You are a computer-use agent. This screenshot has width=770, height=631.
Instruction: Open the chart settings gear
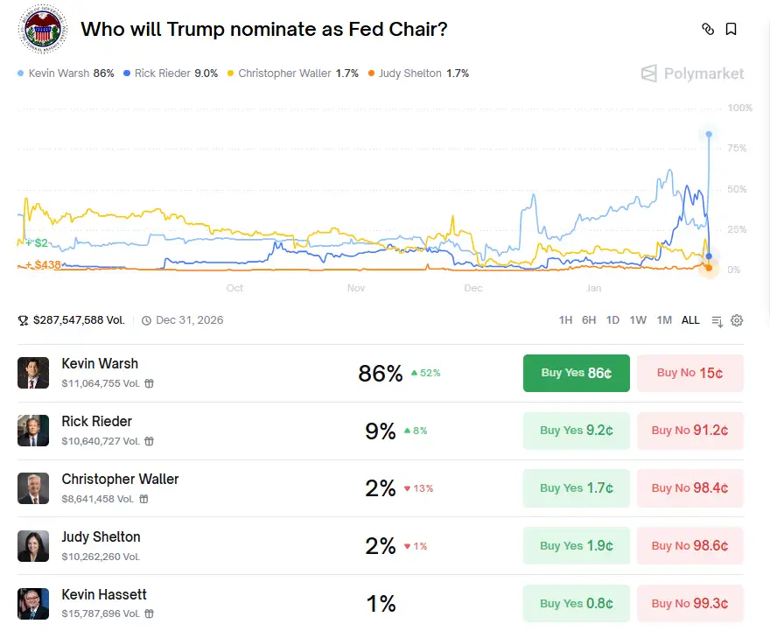(x=737, y=320)
